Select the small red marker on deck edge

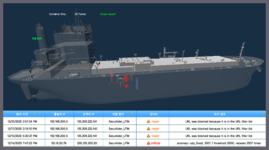point(112,75)
